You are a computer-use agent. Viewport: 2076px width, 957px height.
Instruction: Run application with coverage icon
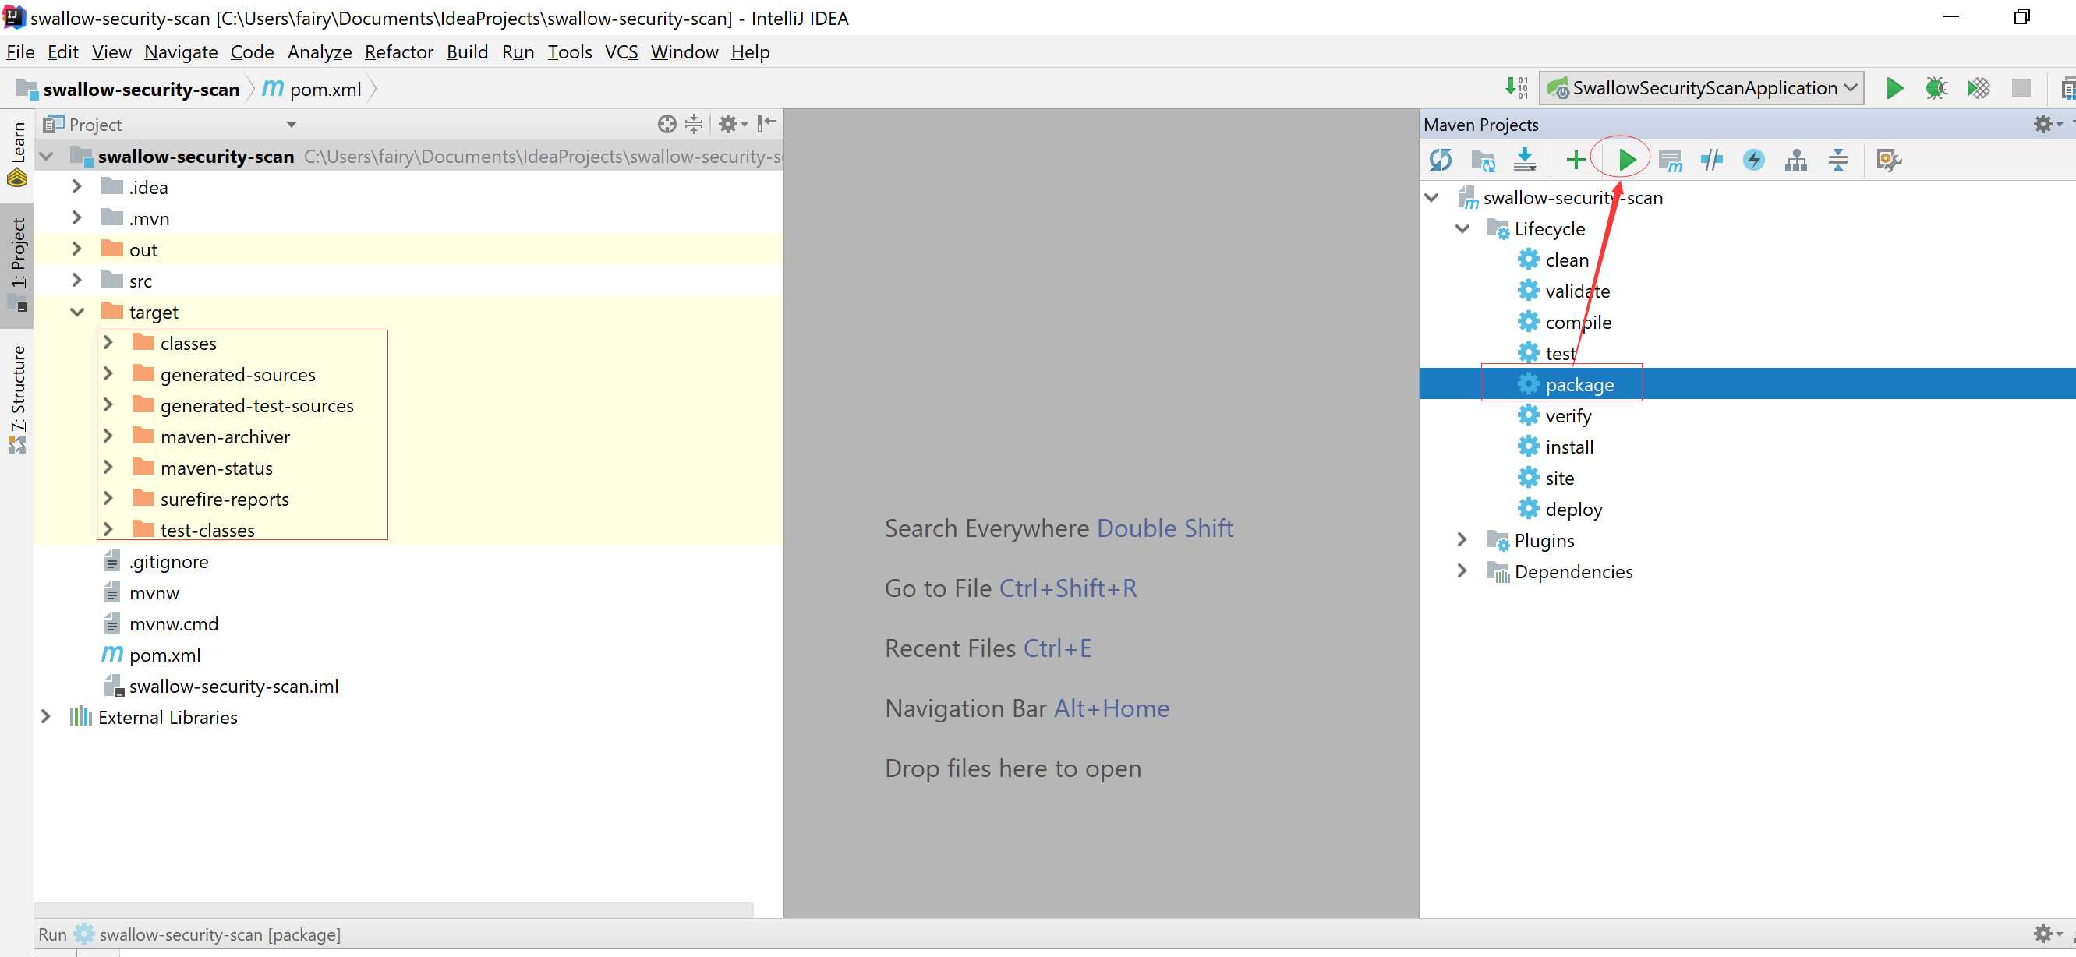coord(1979,88)
